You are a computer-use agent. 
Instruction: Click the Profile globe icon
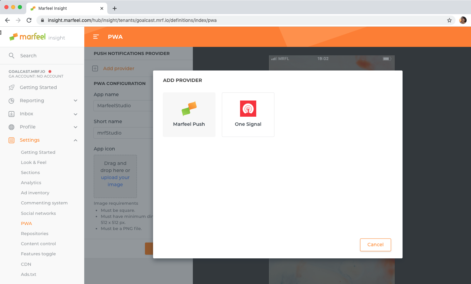pyautogui.click(x=11, y=127)
